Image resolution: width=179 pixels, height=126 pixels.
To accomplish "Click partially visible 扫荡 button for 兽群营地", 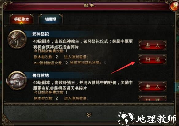I will point(153,98).
